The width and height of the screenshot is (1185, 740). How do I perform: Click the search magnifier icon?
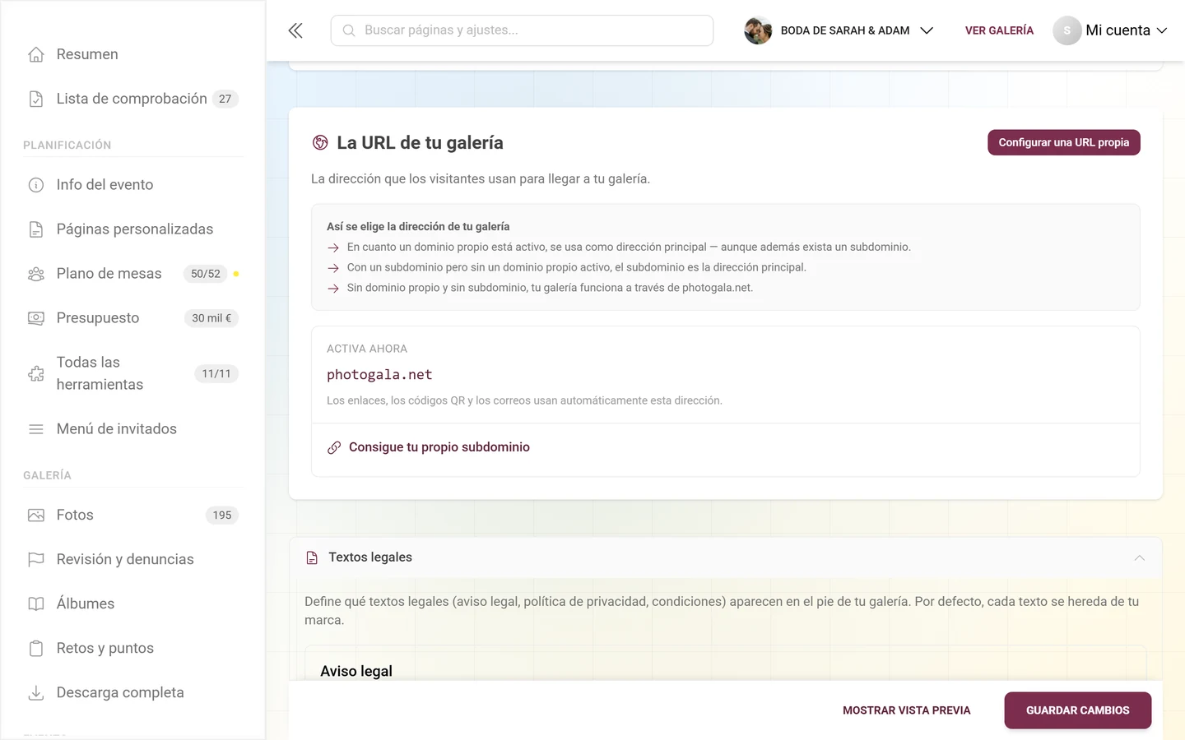pos(349,30)
